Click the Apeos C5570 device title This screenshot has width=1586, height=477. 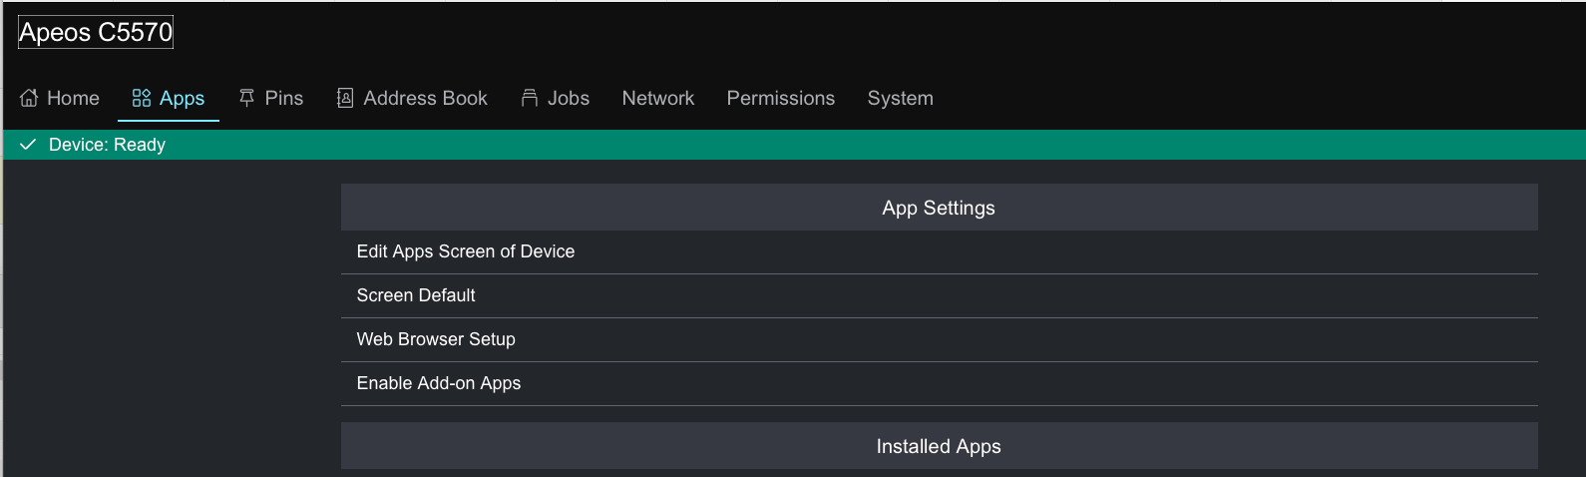point(96,32)
